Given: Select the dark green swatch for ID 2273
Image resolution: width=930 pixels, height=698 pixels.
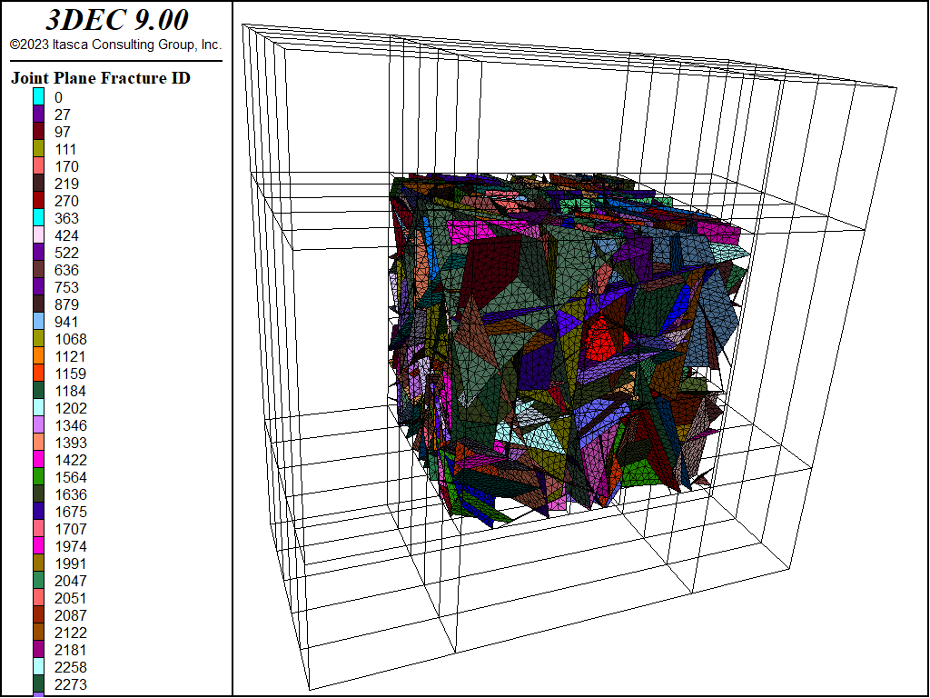Looking at the screenshot, I should point(39,684).
